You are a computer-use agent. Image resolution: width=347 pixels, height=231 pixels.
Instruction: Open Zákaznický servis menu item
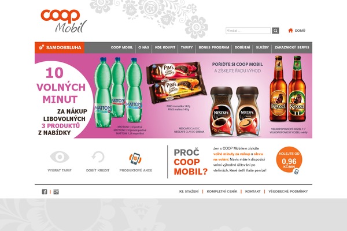pos(292,47)
